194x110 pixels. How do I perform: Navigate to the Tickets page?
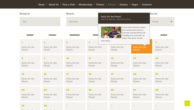[100, 5]
